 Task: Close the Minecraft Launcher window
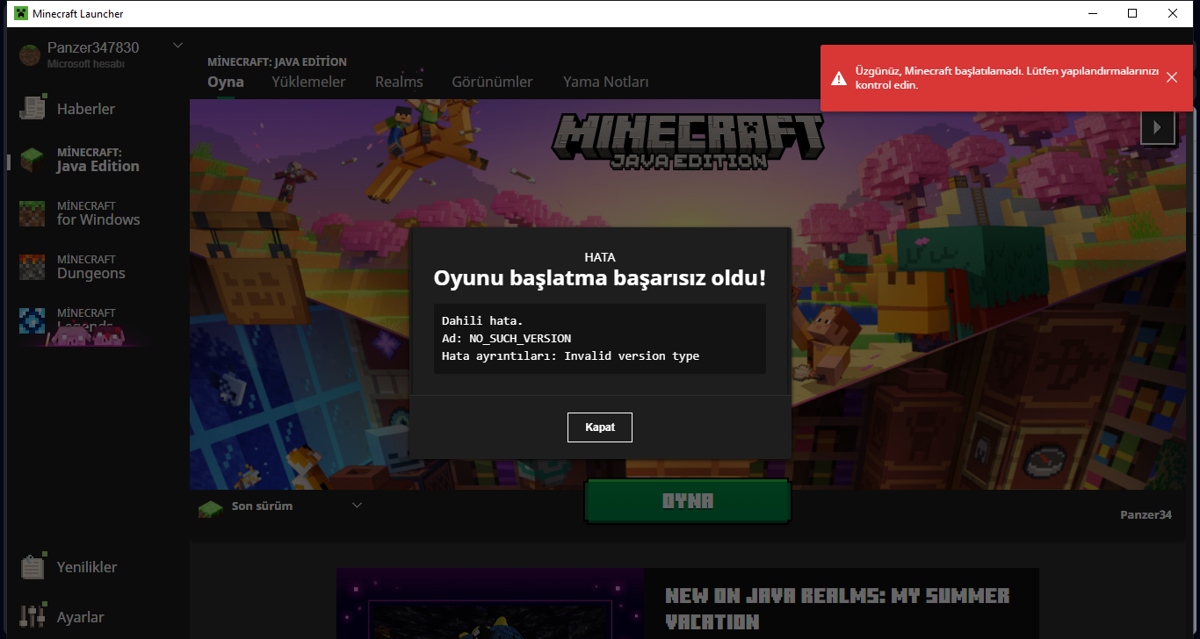(x=1173, y=13)
